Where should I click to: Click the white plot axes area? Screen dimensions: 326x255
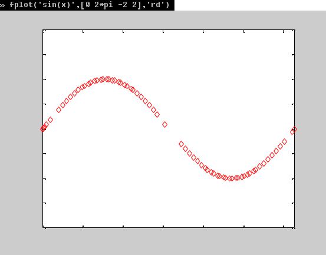coord(169,129)
